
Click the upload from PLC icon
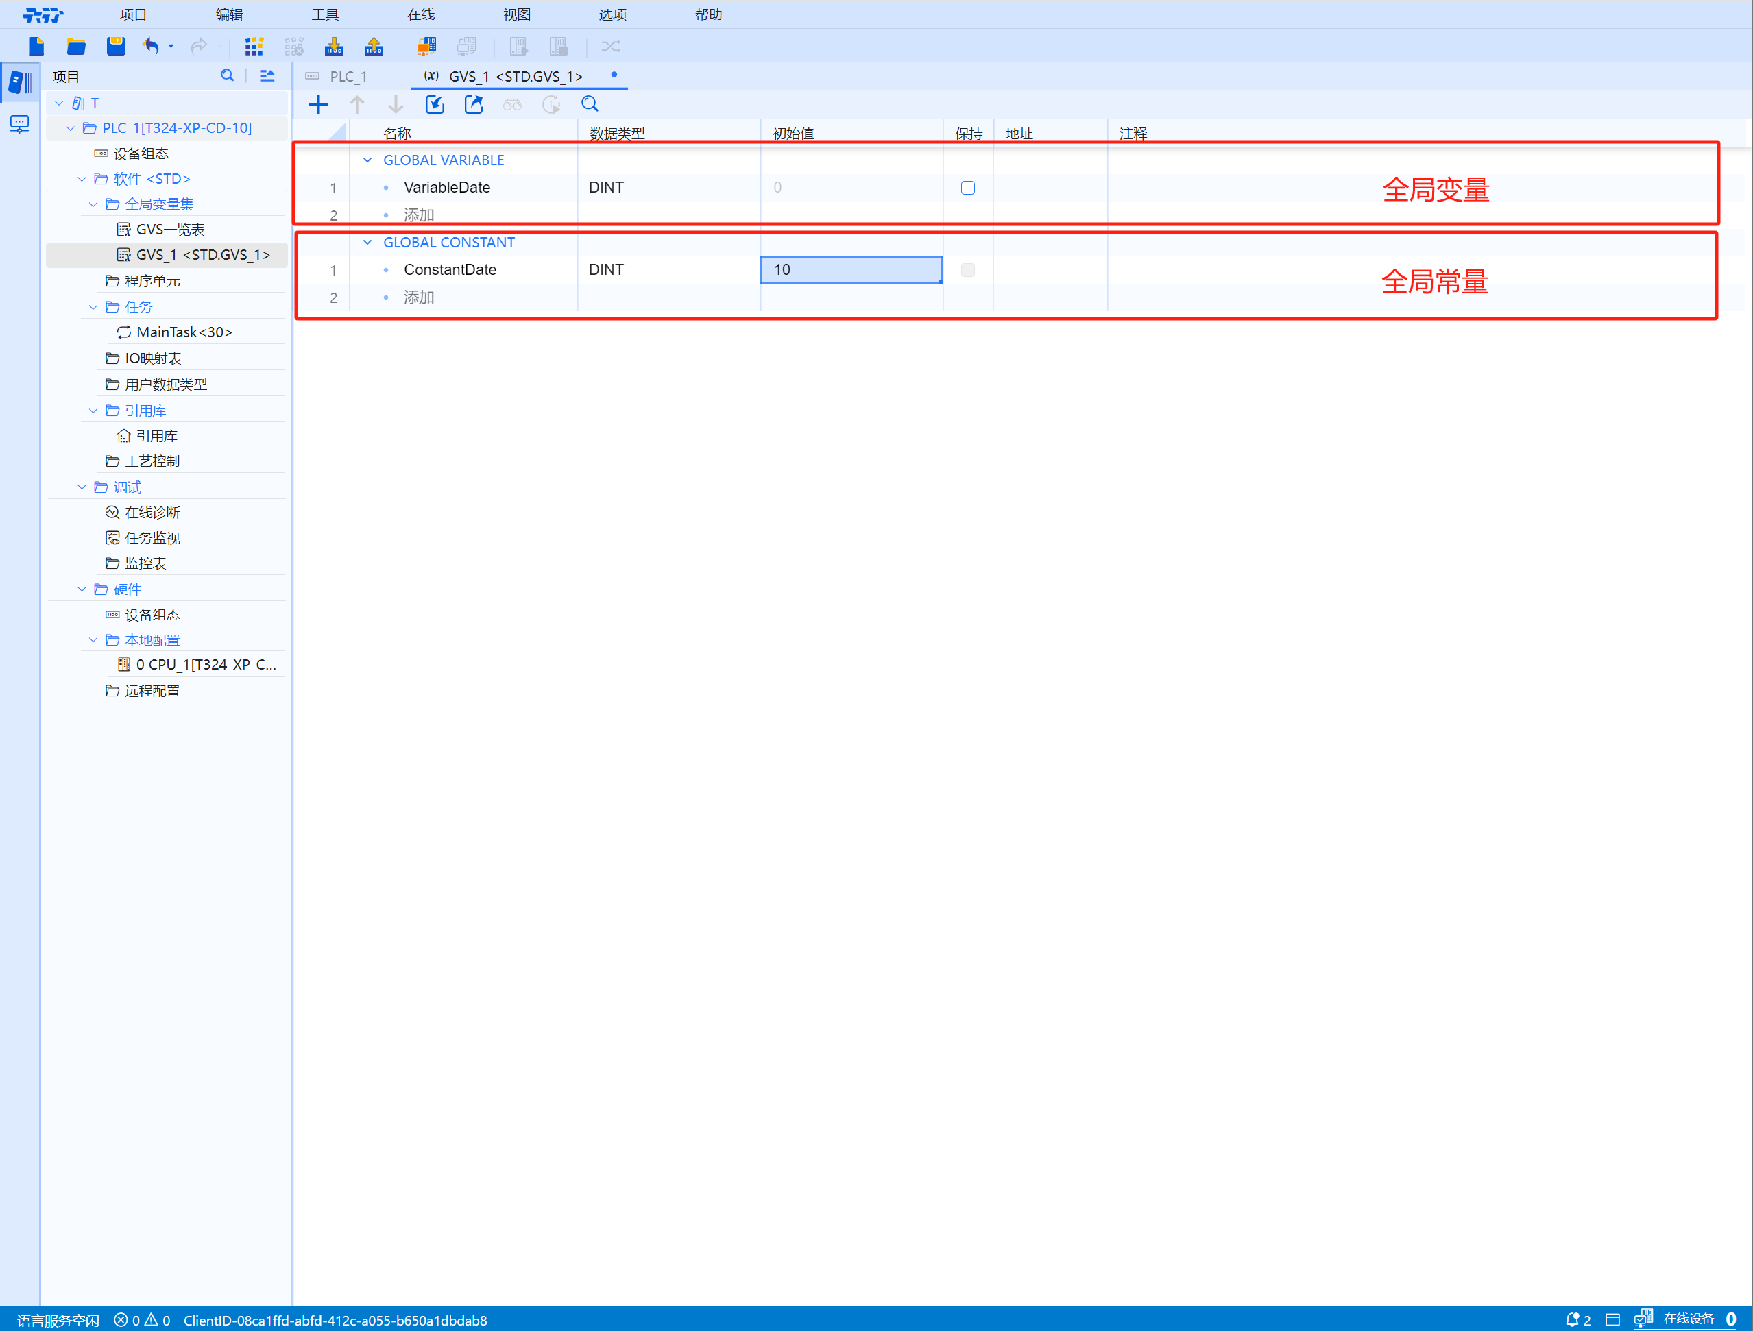pos(373,47)
